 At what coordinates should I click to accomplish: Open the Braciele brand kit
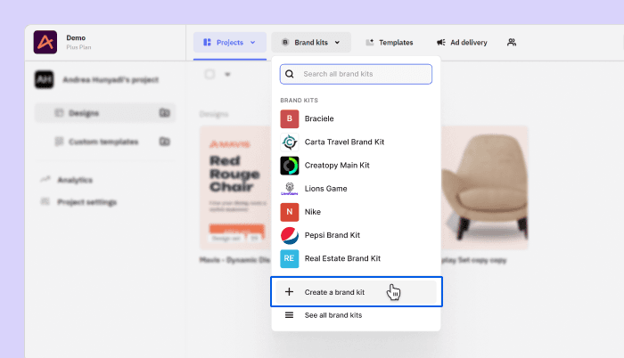321,118
